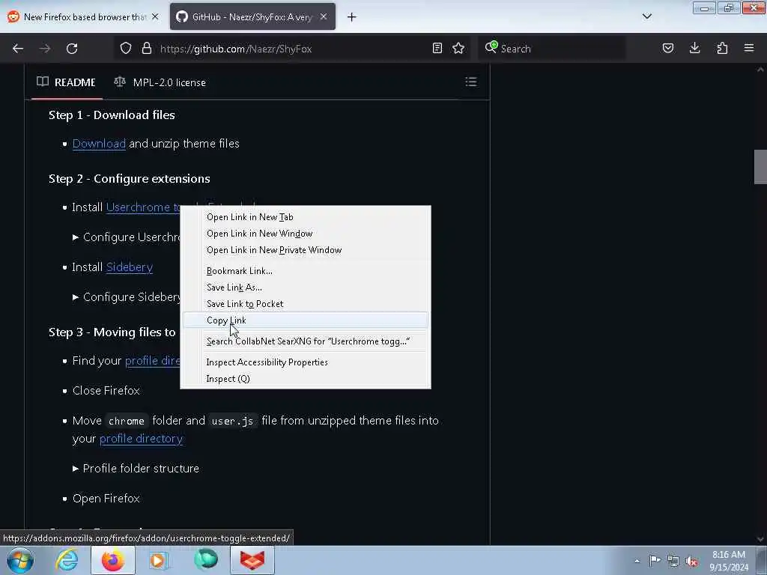Image resolution: width=767 pixels, height=575 pixels.
Task: Click the Download theme files link
Action: [99, 143]
